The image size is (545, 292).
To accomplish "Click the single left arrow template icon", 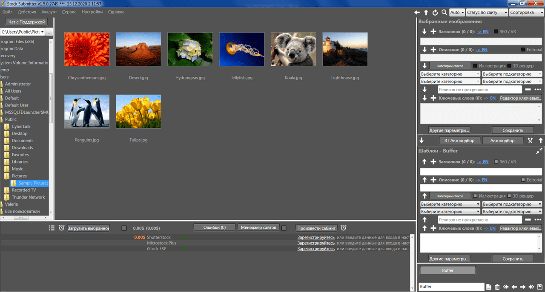I will (514, 287).
